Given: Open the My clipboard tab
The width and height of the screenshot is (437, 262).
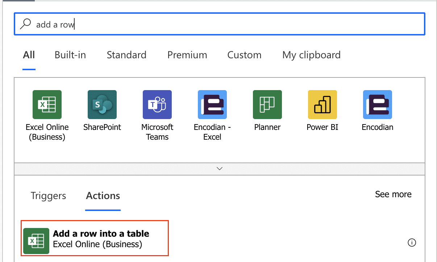Looking at the screenshot, I should tap(311, 55).
